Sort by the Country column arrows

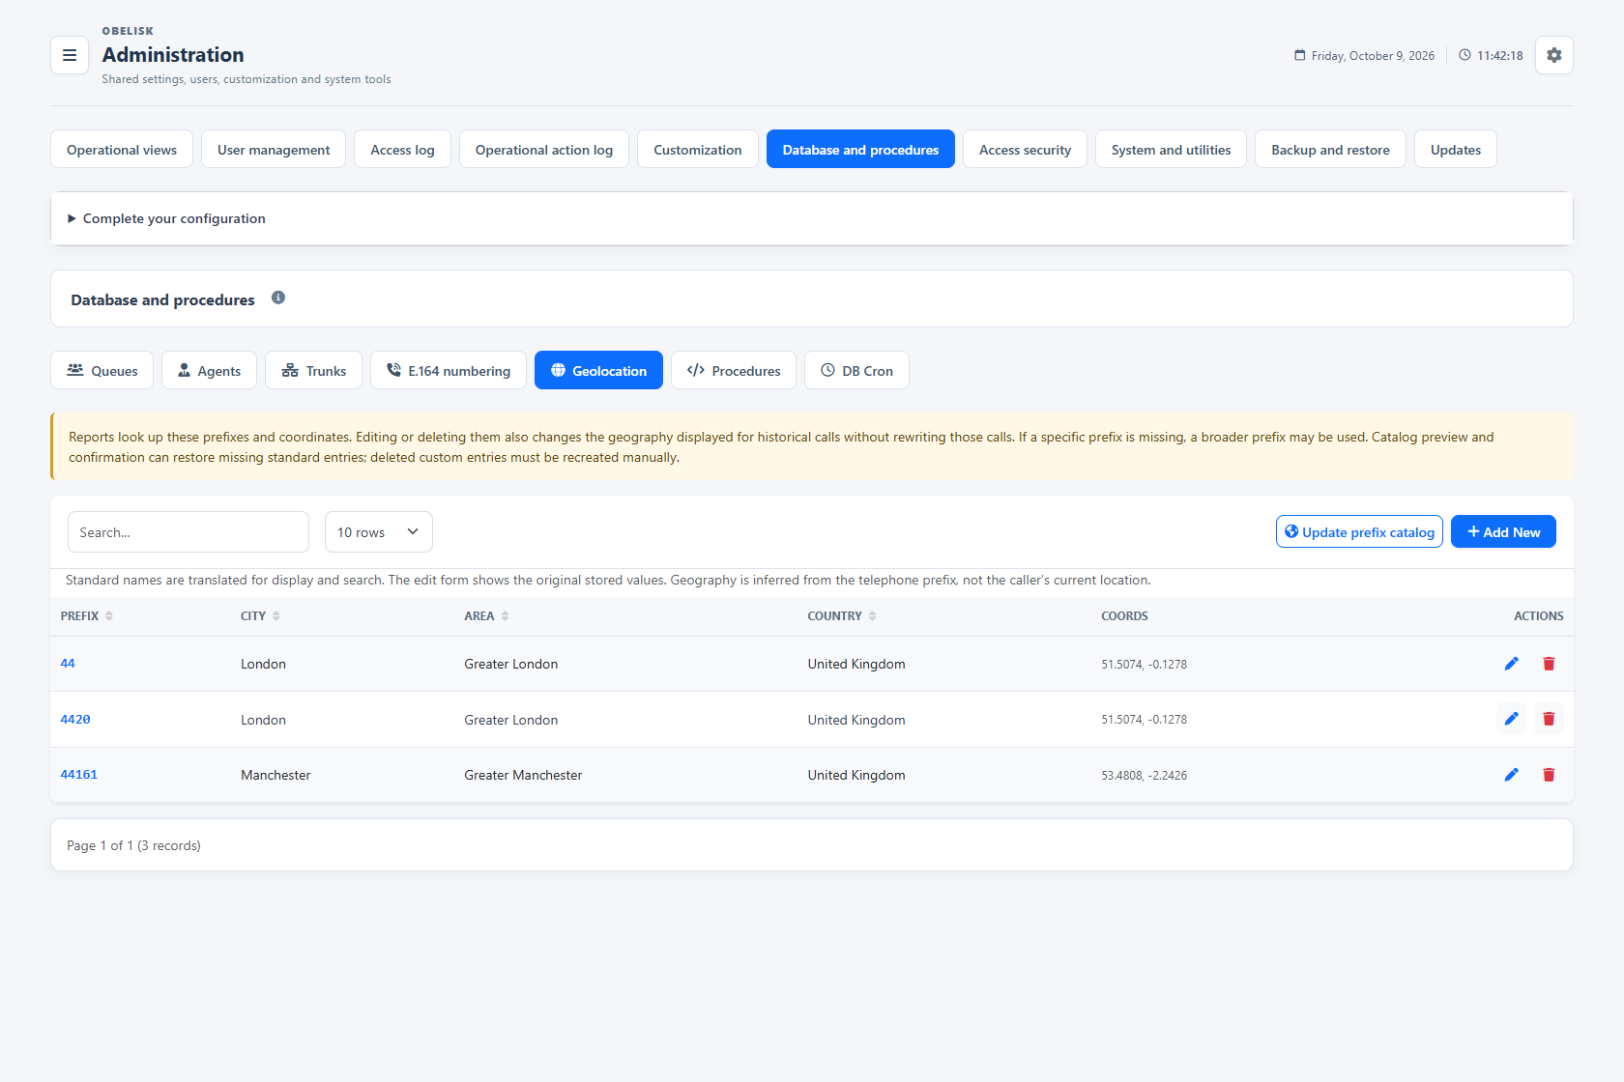point(873,616)
